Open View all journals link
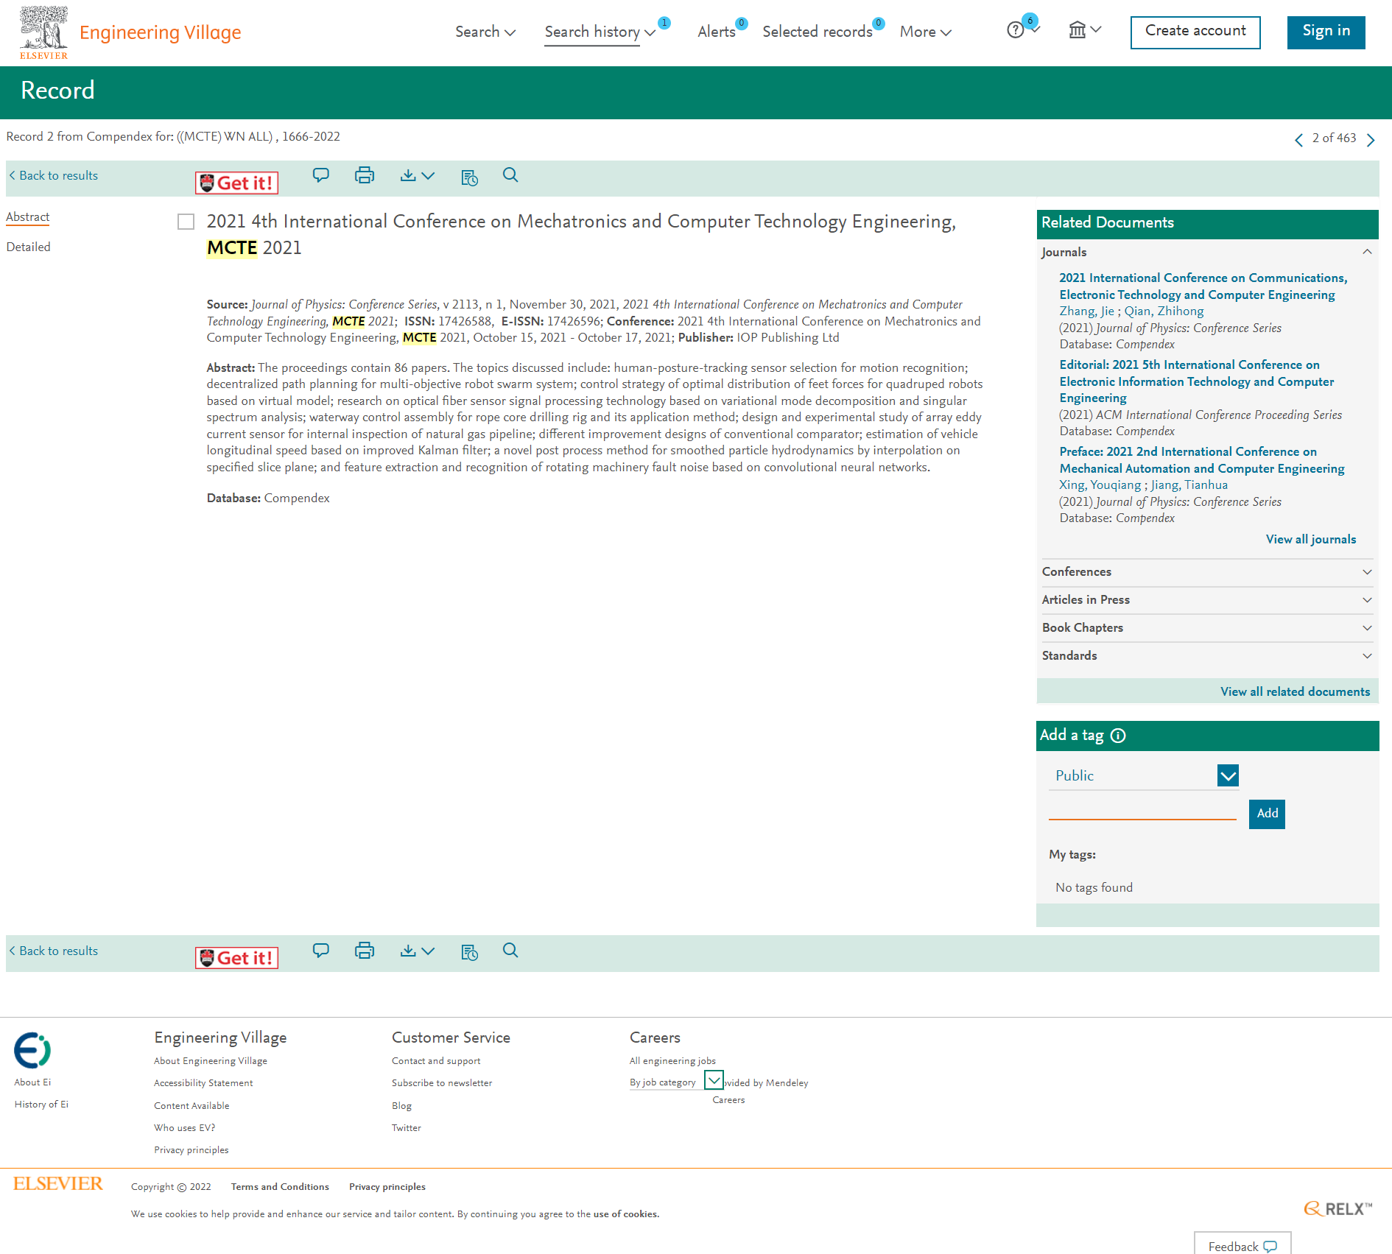The width and height of the screenshot is (1392, 1254). pyautogui.click(x=1310, y=540)
